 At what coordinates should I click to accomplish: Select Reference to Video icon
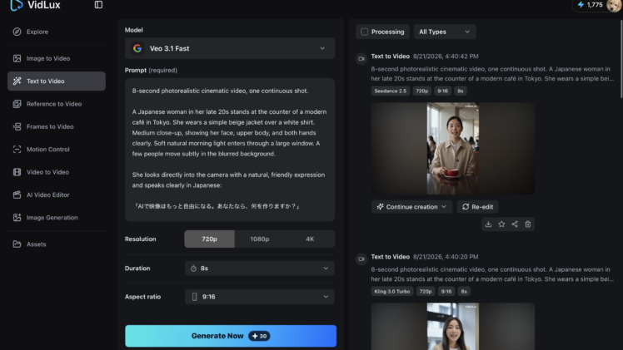pos(17,104)
